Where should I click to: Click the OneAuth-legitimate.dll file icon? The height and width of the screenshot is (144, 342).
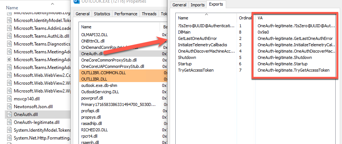[9, 122]
